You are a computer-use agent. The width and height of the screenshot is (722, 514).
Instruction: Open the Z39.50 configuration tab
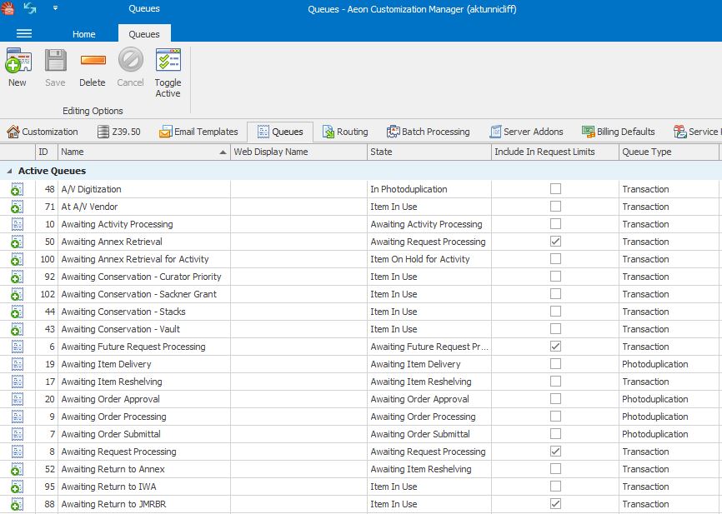[119, 132]
